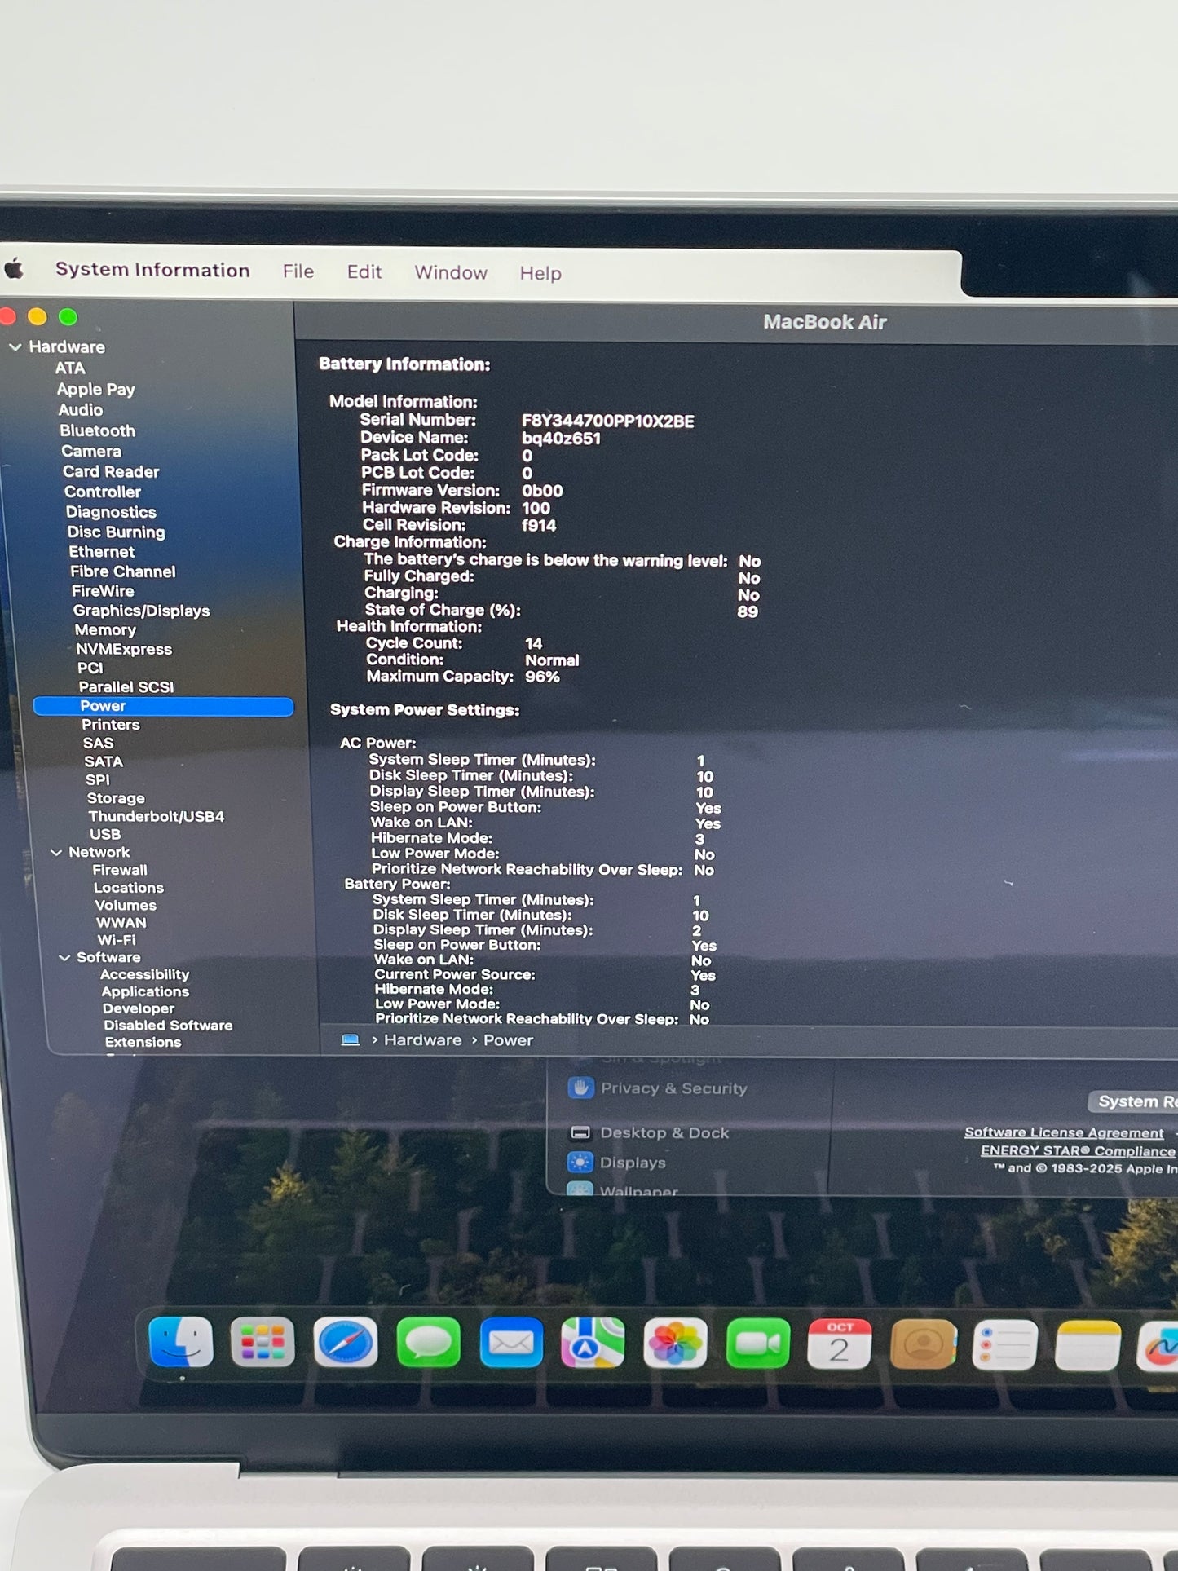Viewport: 1178px width, 1571px height.
Task: Select FireWire in the sidebar
Action: [x=103, y=591]
